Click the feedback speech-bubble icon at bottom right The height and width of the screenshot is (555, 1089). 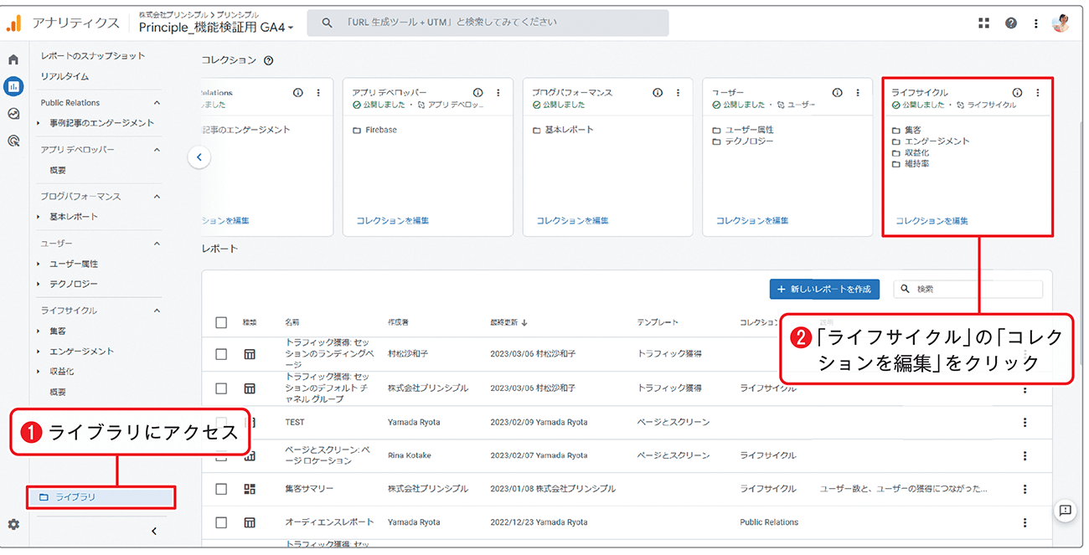tap(1065, 510)
